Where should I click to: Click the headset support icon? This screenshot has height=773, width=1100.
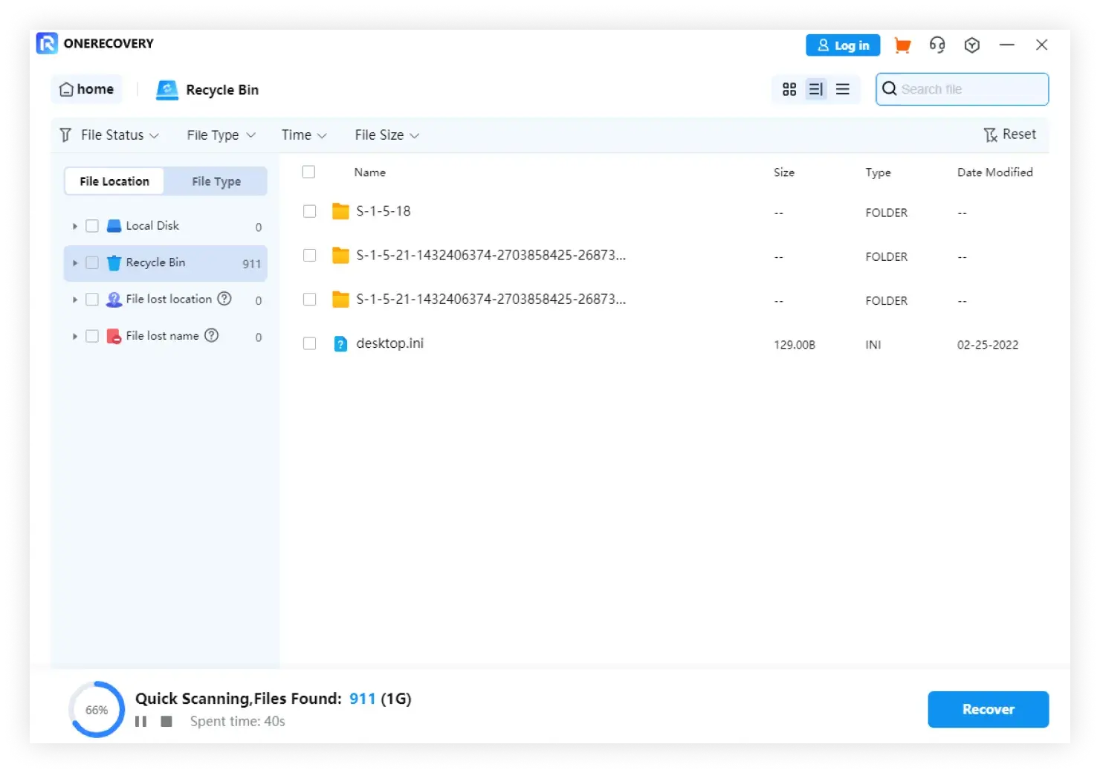[936, 45]
